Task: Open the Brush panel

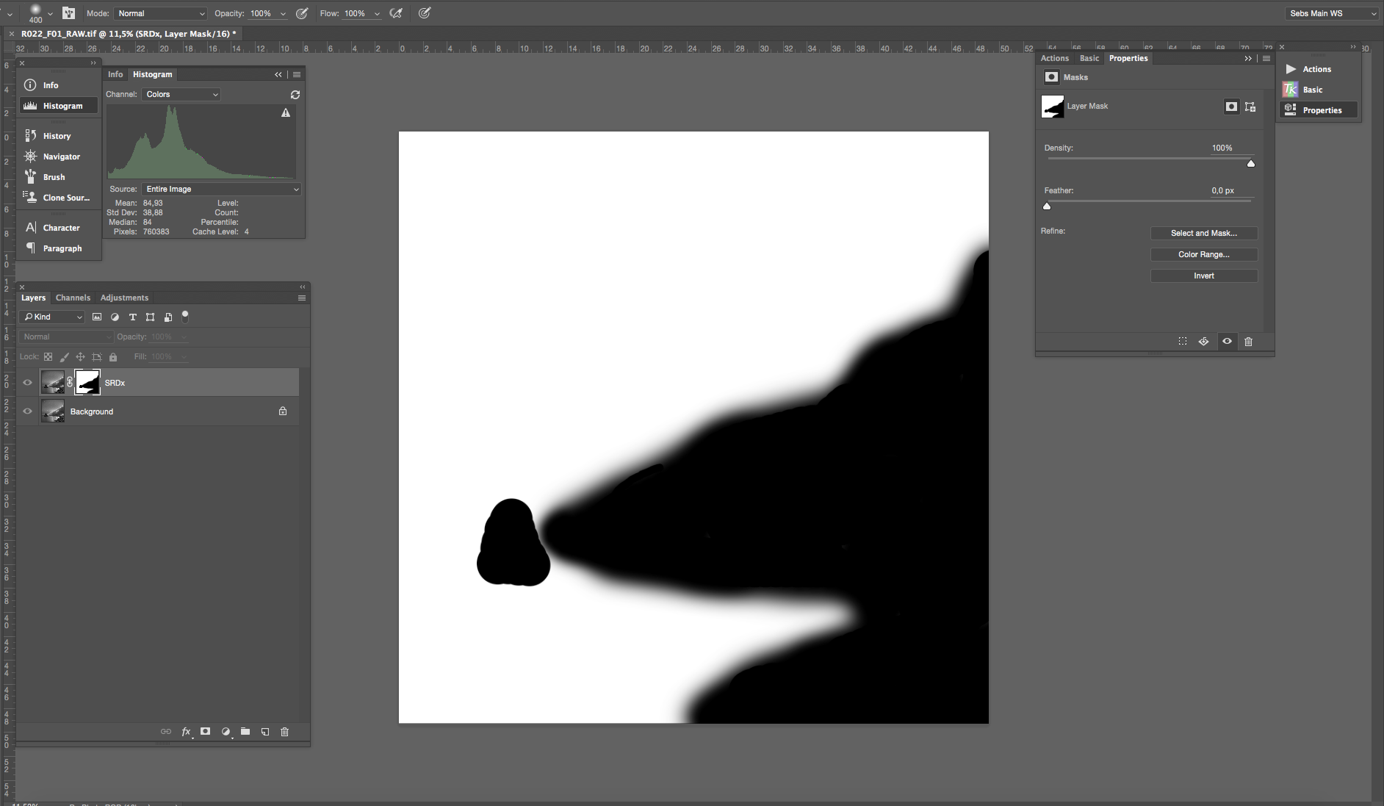Action: click(59, 177)
